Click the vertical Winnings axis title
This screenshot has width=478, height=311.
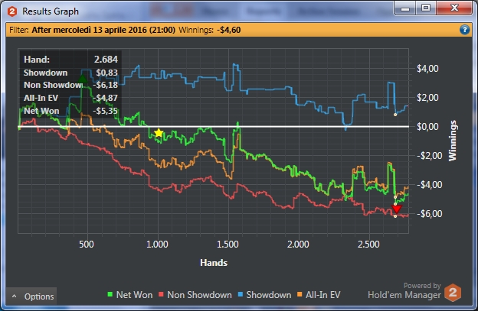[453, 141]
